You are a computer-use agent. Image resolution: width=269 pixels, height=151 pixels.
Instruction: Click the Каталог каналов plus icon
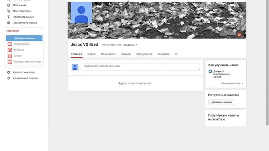(x=8, y=72)
